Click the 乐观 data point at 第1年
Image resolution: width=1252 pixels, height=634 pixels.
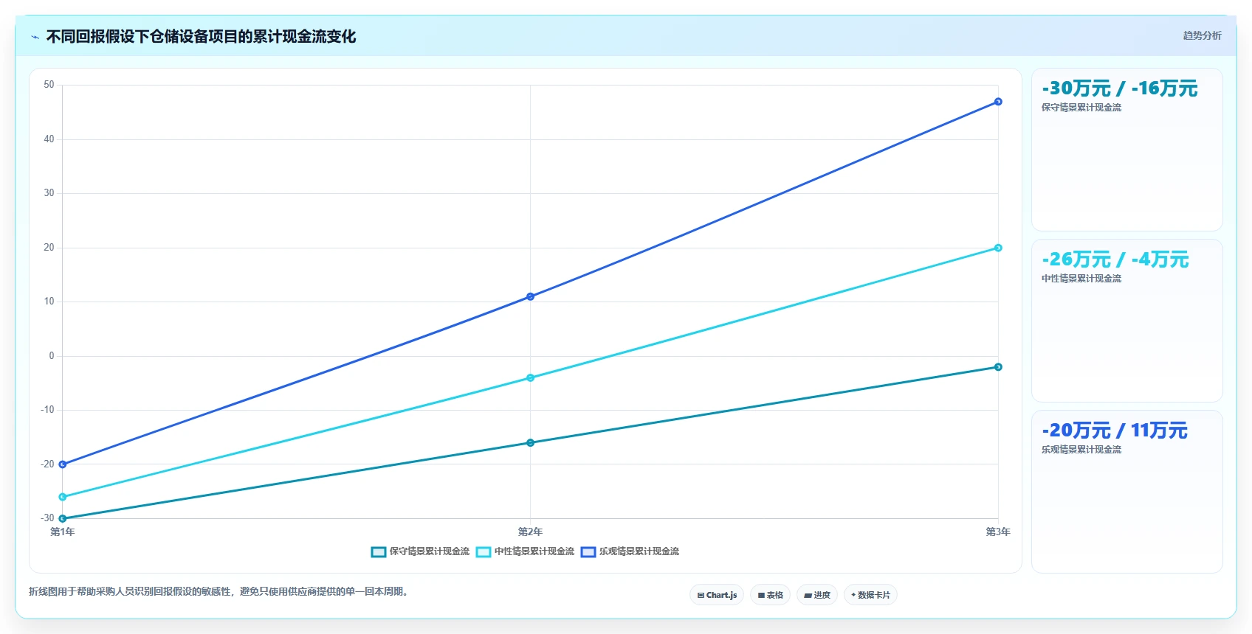(63, 464)
